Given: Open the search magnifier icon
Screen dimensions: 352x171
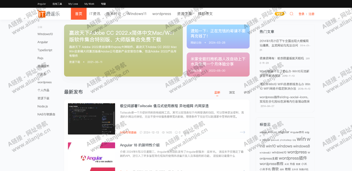Looking at the screenshot, I should [291, 14].
